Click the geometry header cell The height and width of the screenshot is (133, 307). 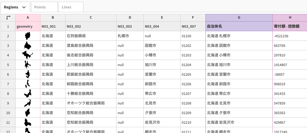pos(28,26)
